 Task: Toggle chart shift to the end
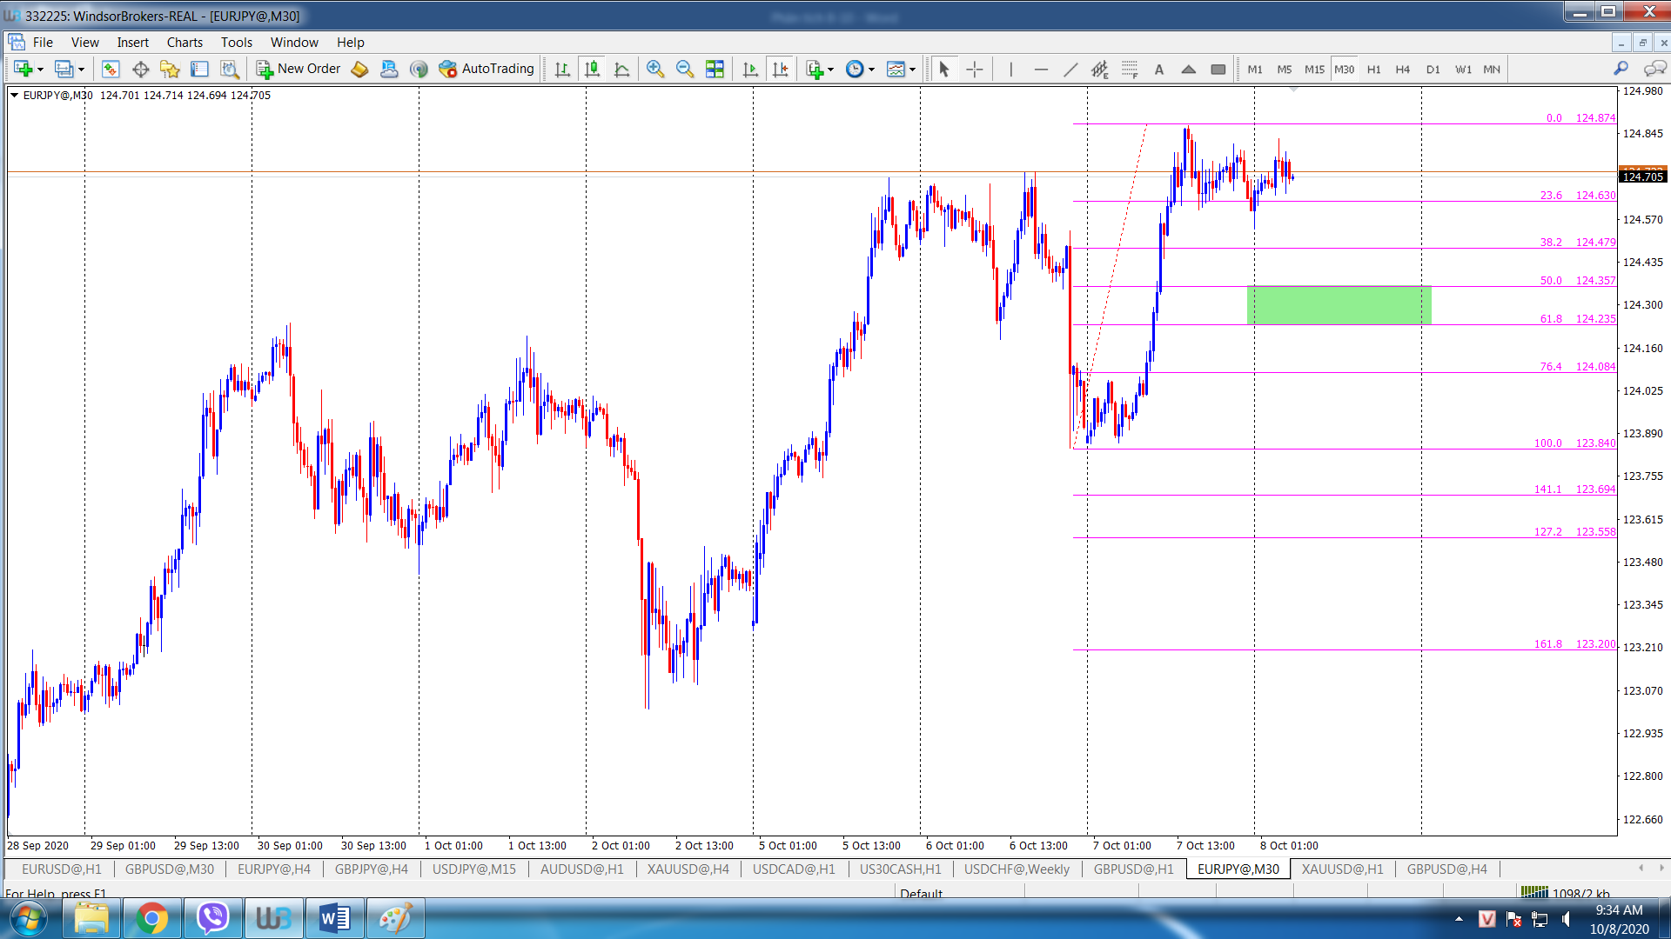[780, 69]
